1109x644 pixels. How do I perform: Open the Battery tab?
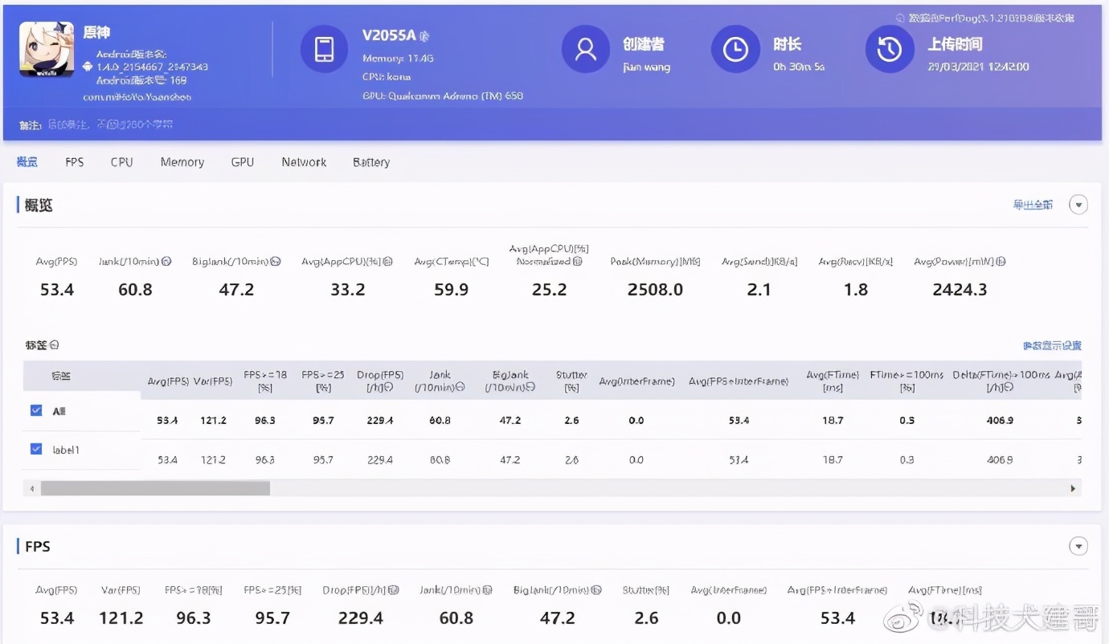click(x=370, y=161)
